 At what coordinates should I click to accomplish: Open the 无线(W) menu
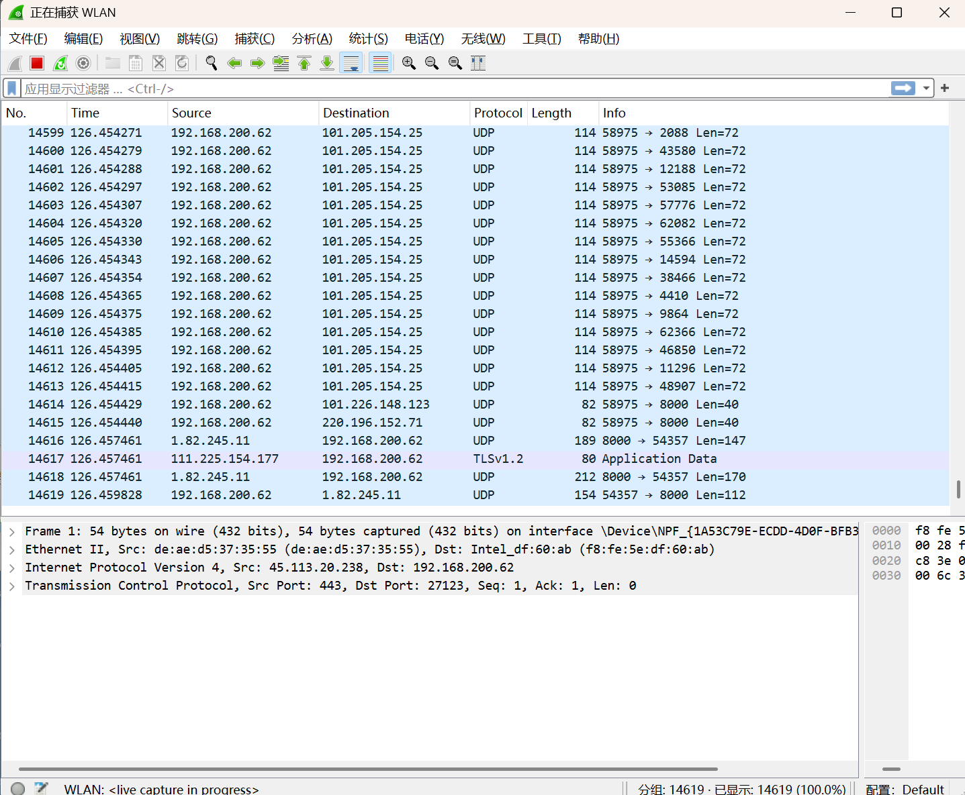[x=484, y=39]
